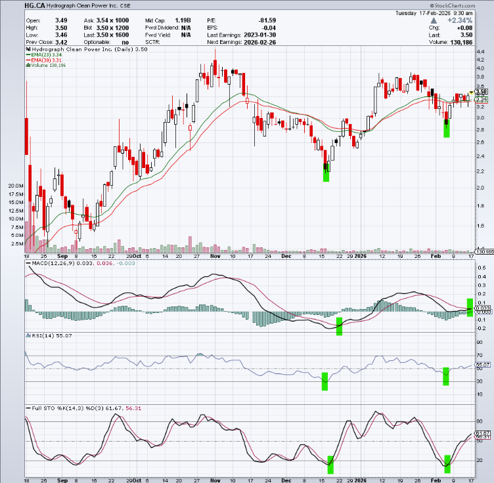Click the 0.033 MACD value tag on the axis

pos(483,308)
